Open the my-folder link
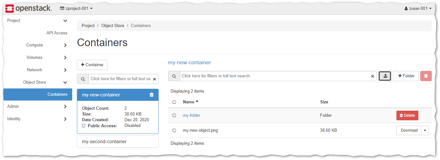 (x=192, y=115)
